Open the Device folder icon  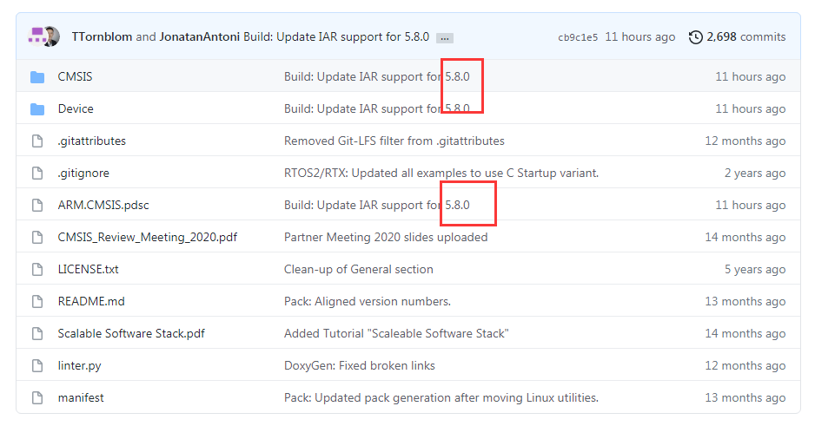[36, 109]
